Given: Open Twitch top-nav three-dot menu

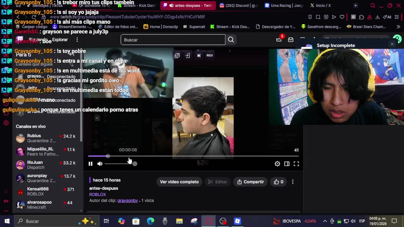Looking at the screenshot, I should (x=77, y=40).
